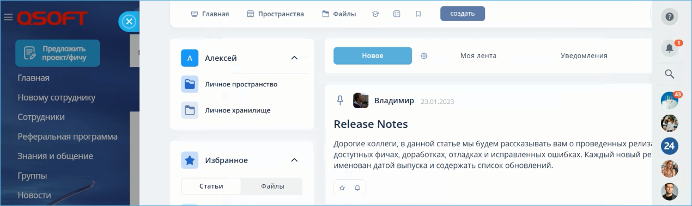The width and height of the screenshot is (692, 206).
Task: Switch to Уведомления tab
Action: click(x=584, y=55)
